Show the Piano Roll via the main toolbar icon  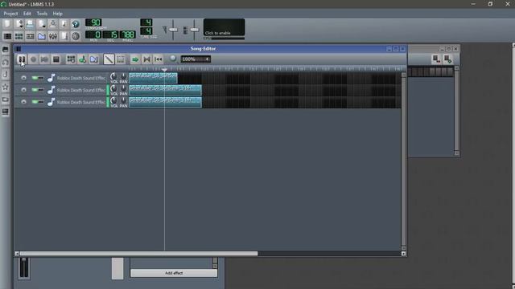pos(30,35)
